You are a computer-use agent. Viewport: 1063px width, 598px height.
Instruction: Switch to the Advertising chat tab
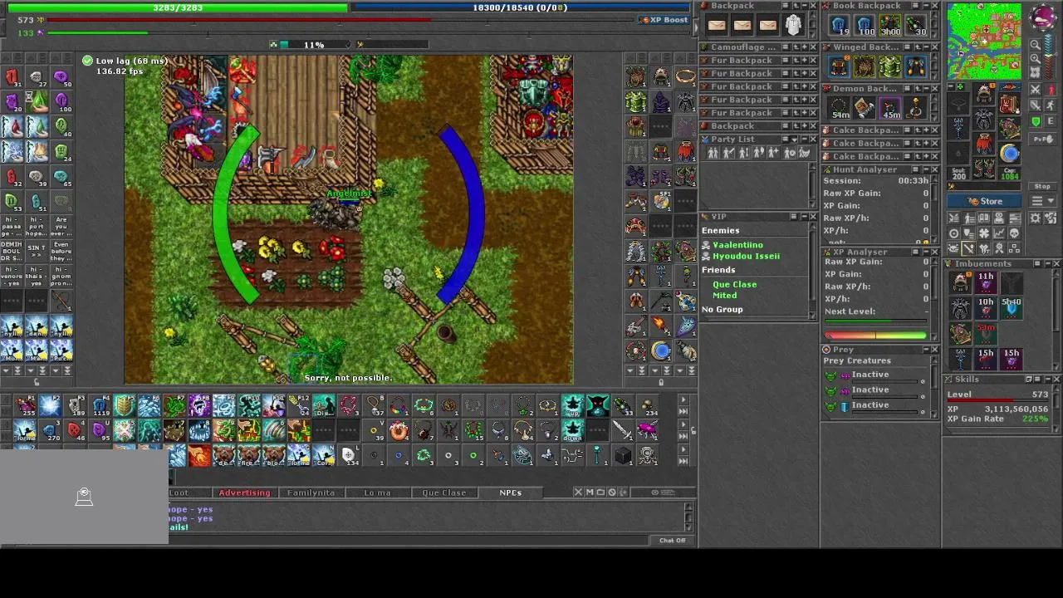click(244, 493)
